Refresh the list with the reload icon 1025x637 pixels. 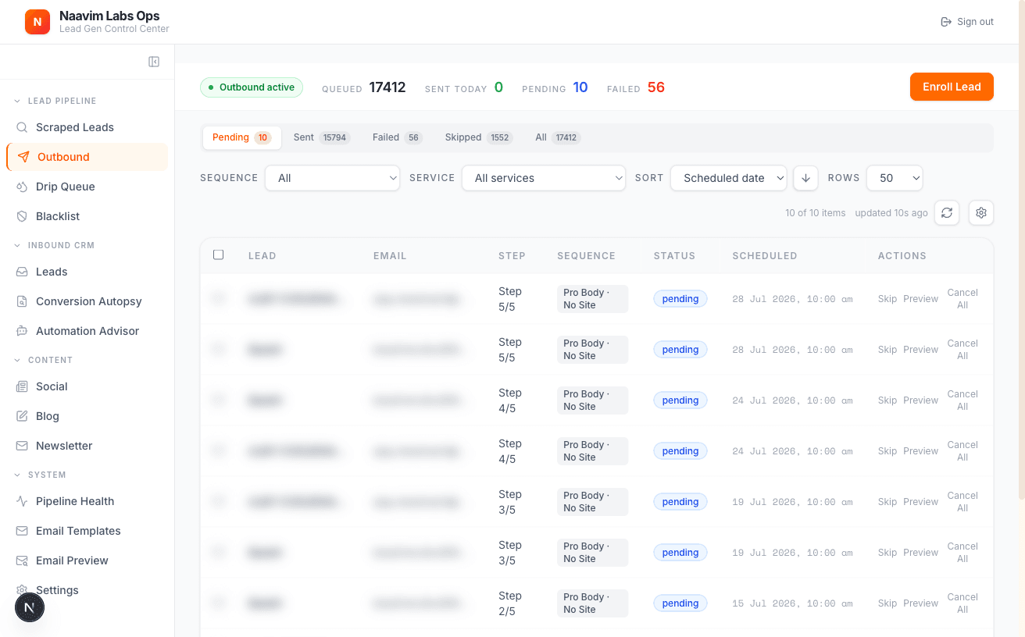pos(947,212)
